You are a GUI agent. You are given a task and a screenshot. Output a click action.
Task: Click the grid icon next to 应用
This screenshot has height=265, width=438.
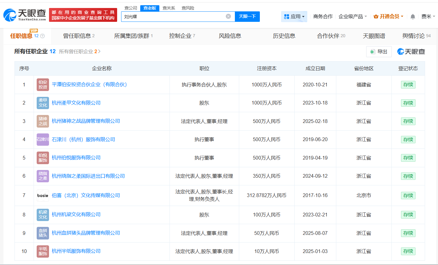pos(287,16)
